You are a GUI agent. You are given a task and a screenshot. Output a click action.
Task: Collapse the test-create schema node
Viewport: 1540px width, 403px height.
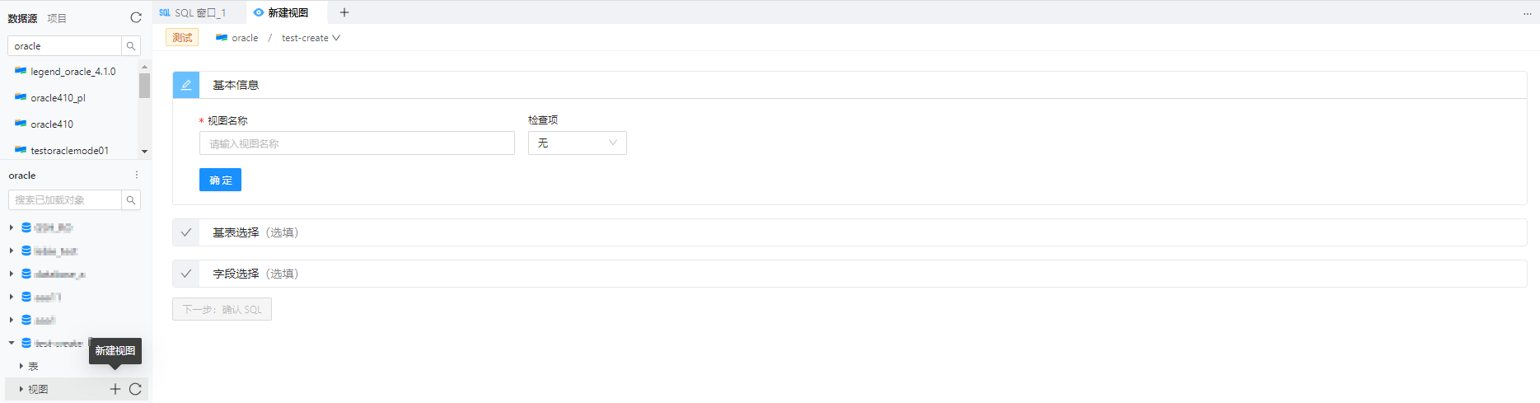pos(12,343)
